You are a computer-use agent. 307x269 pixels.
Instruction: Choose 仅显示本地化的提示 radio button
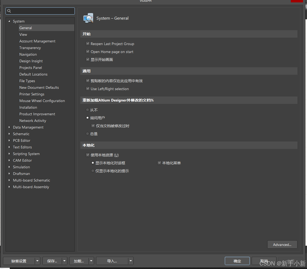93,171
